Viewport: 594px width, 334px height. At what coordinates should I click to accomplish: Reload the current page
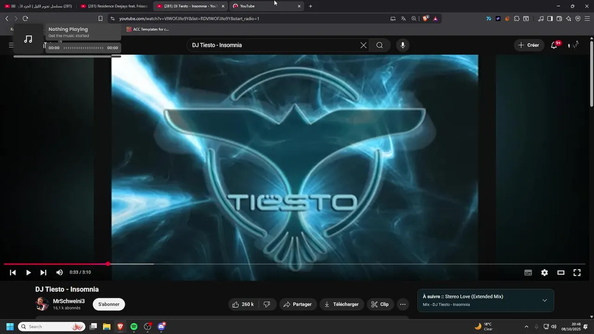(25, 19)
